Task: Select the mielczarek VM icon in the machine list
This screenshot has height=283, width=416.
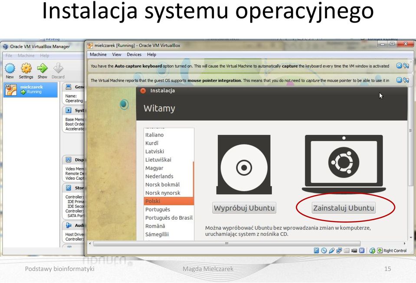Action: pyautogui.click(x=11, y=90)
